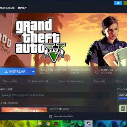Click the 16/77 achievements count text
127x127 pixels.
(123, 95)
